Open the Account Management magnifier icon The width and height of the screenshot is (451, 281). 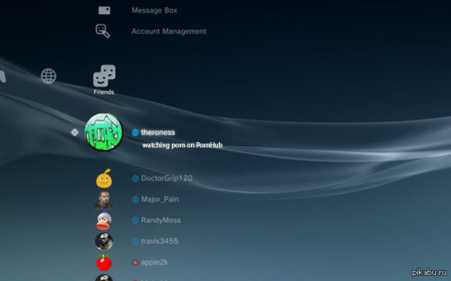103,31
